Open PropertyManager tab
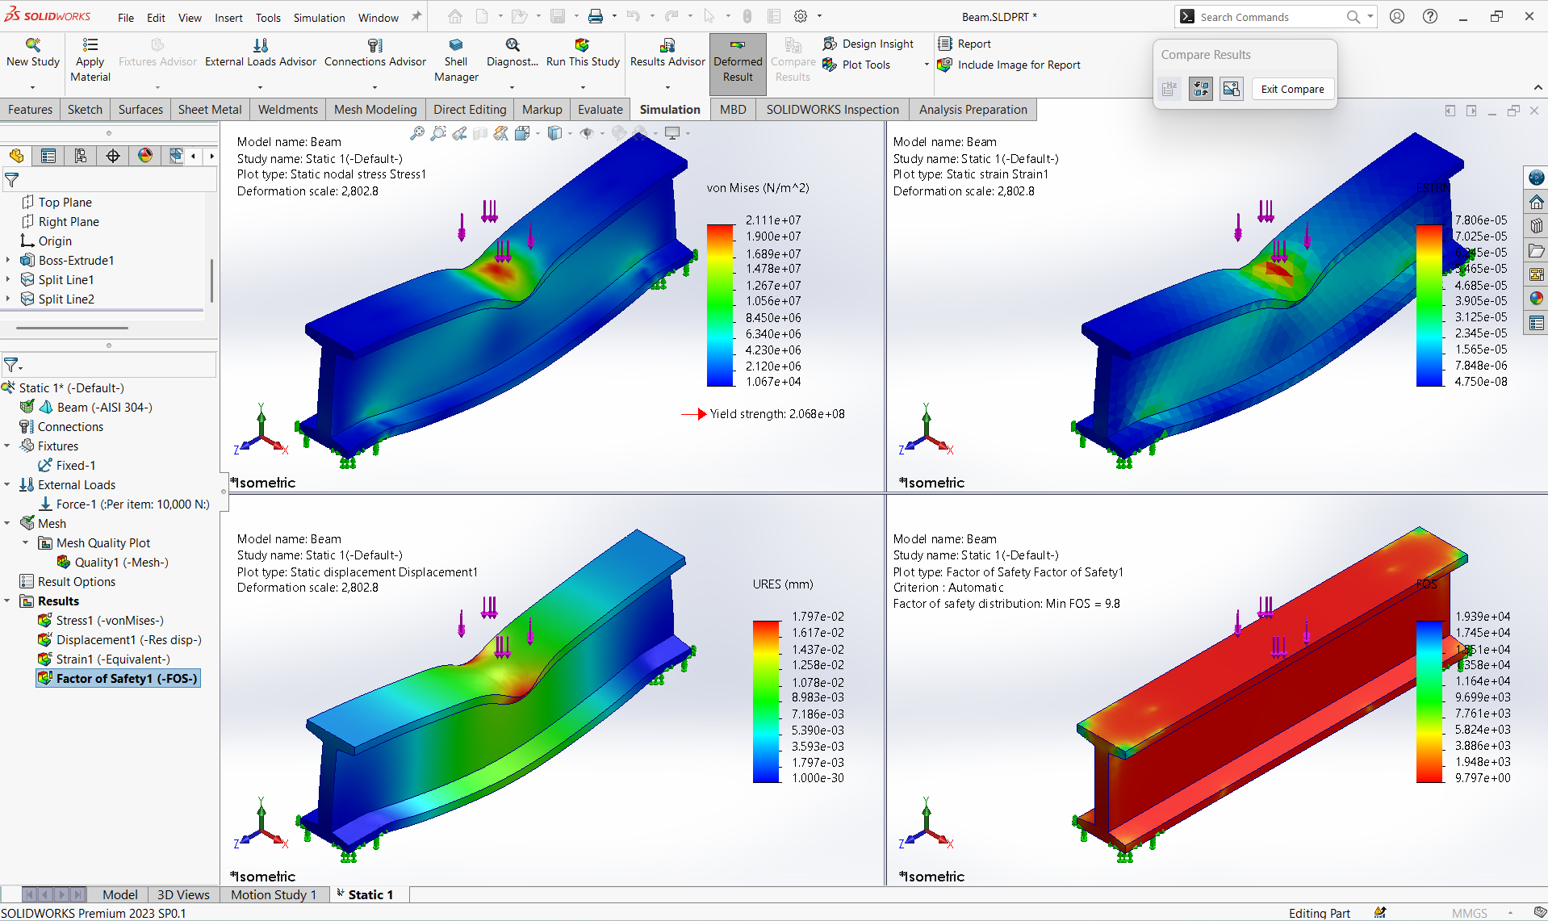1548x921 pixels. [x=48, y=156]
